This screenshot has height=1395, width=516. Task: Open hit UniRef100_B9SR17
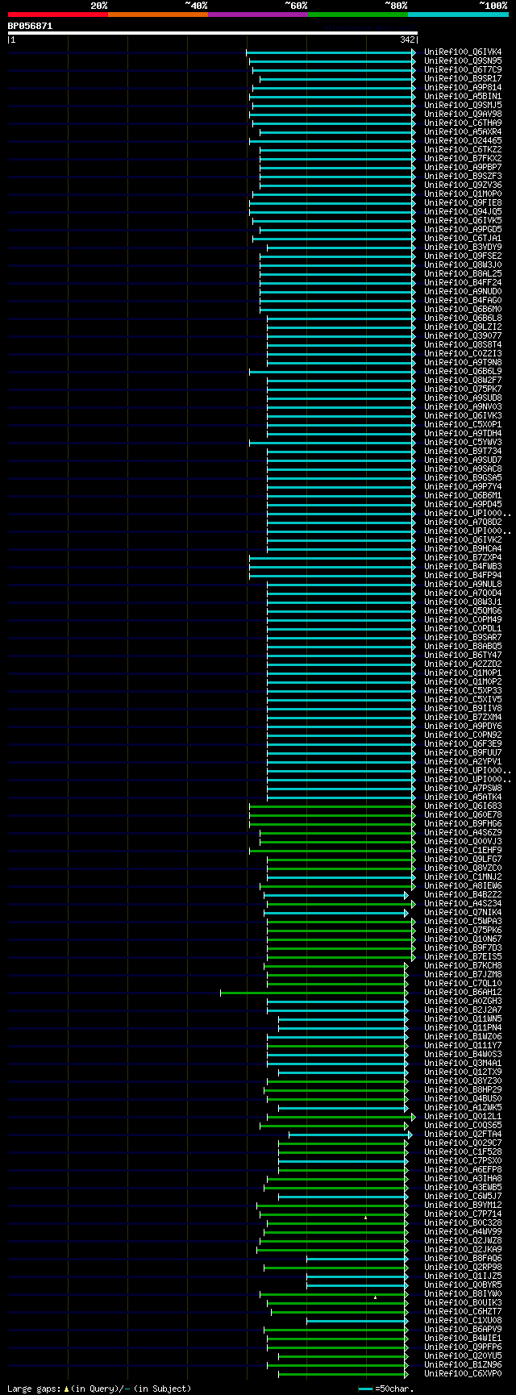(463, 78)
